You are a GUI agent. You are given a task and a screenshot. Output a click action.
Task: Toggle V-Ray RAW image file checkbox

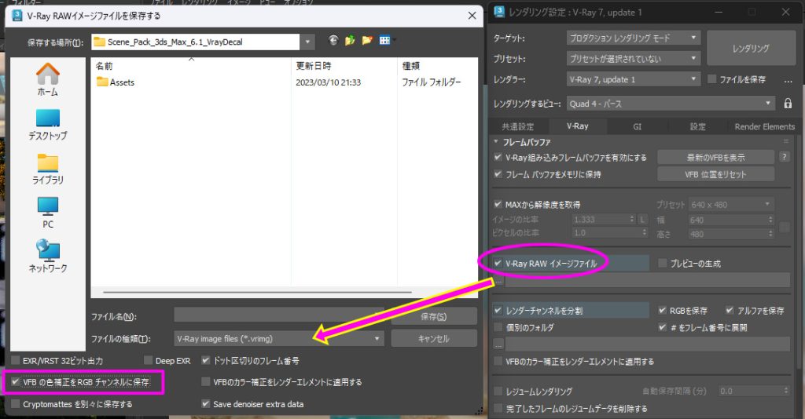(498, 264)
